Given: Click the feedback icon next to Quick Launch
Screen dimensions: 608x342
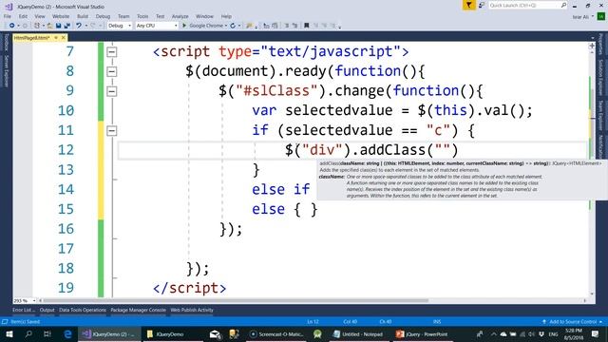Looking at the screenshot, I should tap(482, 5).
